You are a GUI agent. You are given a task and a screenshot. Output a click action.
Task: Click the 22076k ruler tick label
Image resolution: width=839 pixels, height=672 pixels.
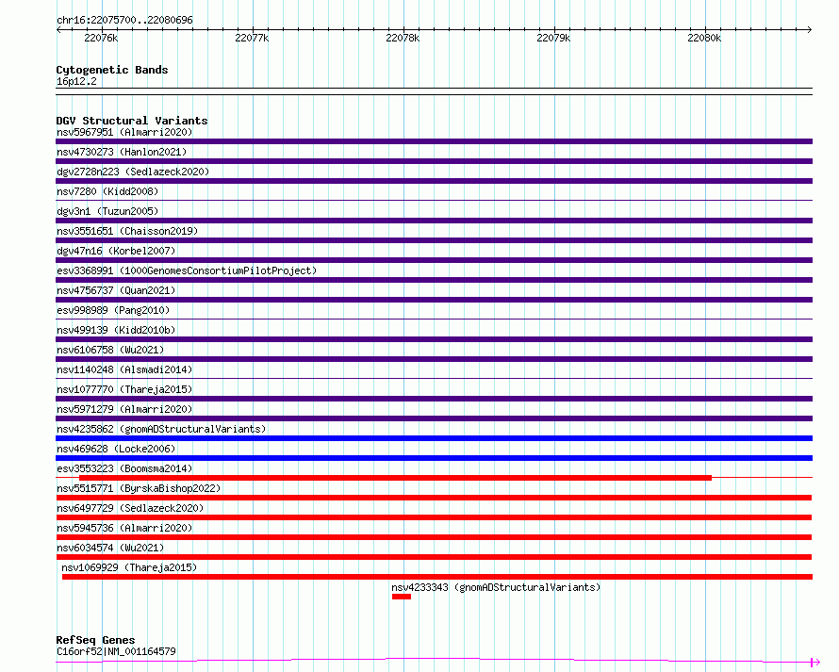pyautogui.click(x=101, y=38)
